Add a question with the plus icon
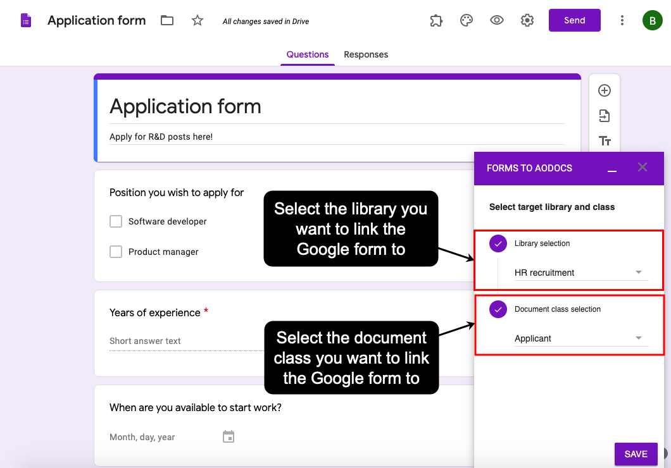Viewport: 671px width, 468px height. [605, 90]
